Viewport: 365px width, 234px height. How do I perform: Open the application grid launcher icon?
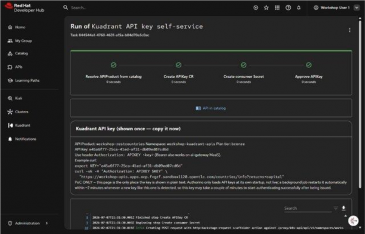pyautogui.click(x=277, y=8)
